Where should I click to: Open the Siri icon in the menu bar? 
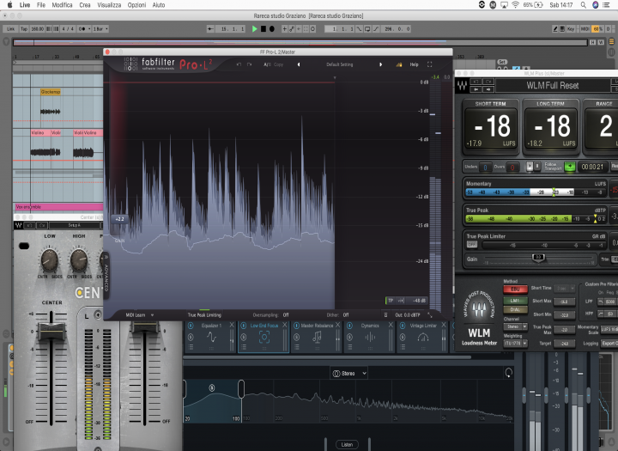(x=596, y=5)
